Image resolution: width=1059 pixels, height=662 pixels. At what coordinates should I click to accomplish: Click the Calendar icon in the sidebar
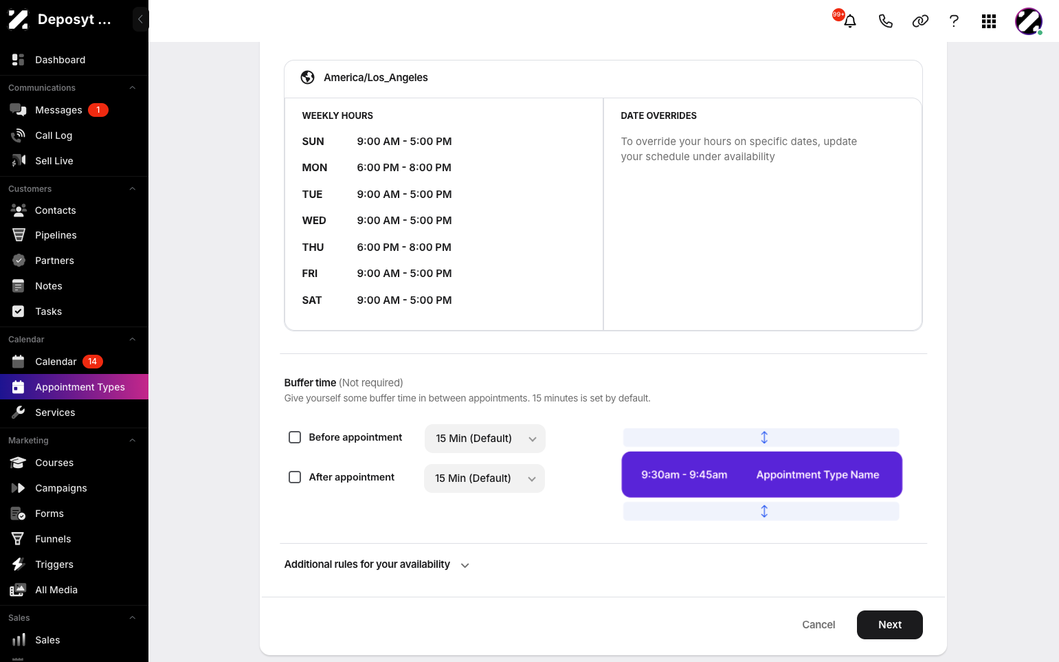pos(19,362)
